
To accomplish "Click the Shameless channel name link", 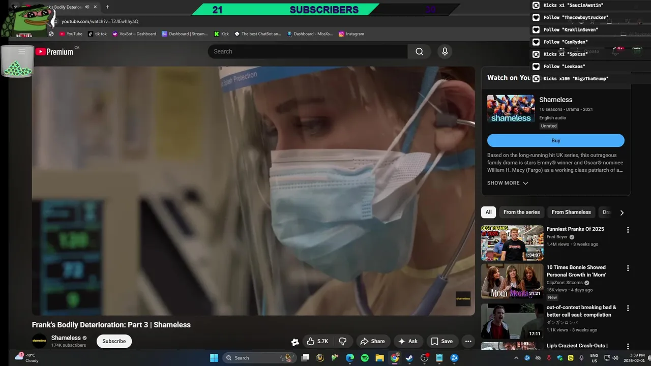I will pyautogui.click(x=66, y=338).
